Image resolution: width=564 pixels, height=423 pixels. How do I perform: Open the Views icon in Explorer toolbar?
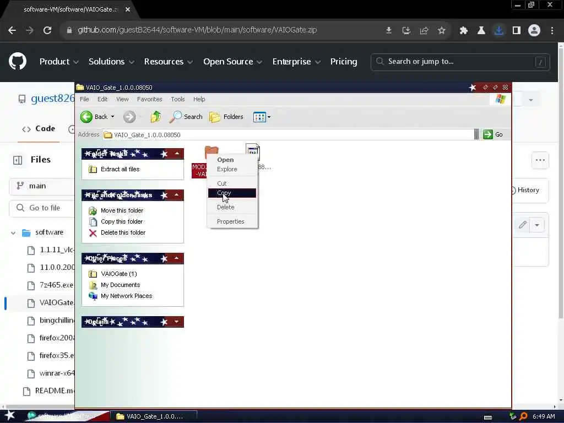259,117
